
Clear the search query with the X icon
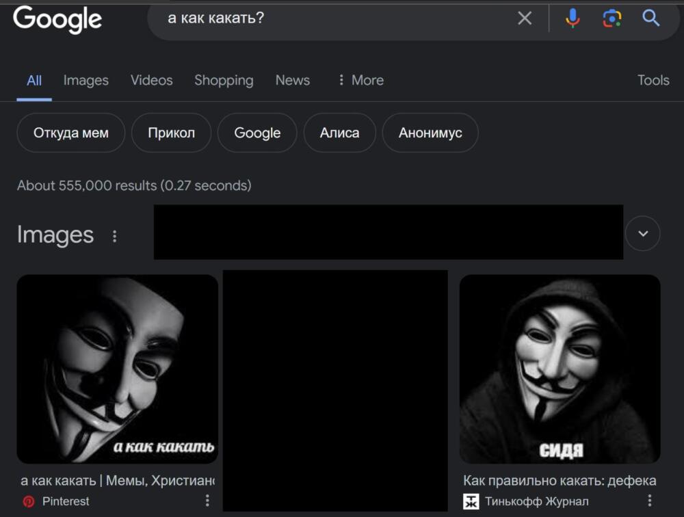pos(525,18)
